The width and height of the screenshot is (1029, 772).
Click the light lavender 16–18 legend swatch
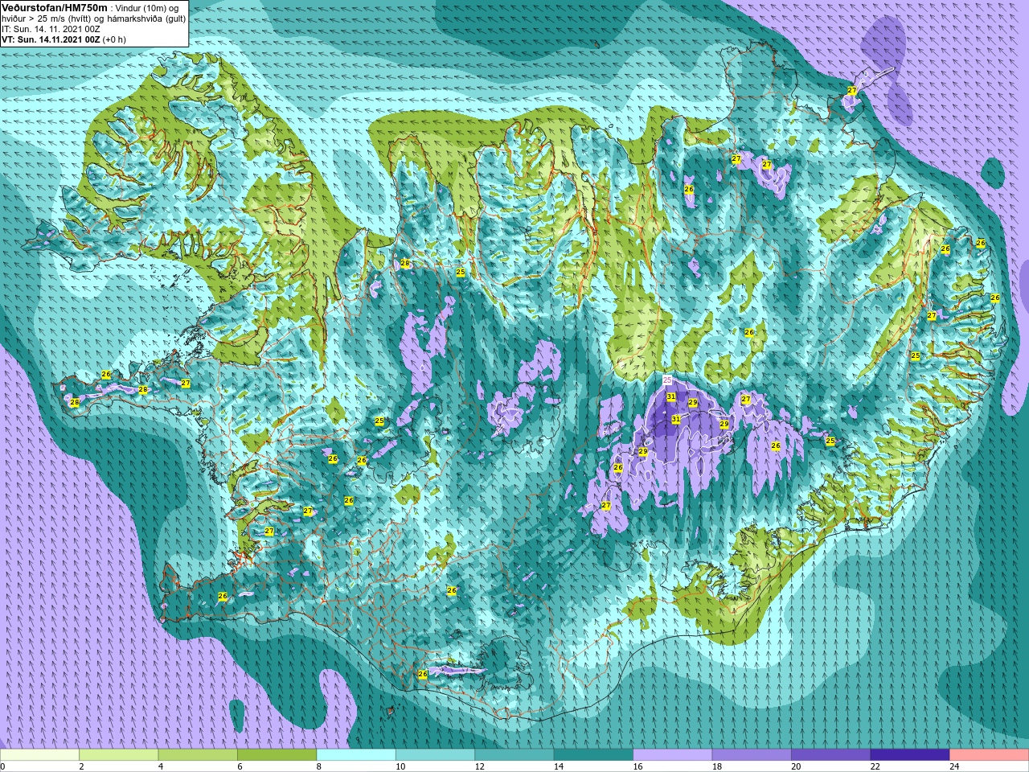pyautogui.click(x=673, y=755)
